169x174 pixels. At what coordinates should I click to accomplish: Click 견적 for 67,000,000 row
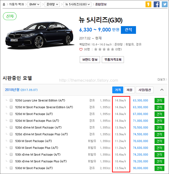(x=159, y=114)
